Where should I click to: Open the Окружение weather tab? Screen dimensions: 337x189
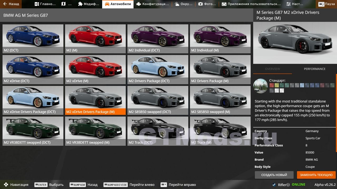pyautogui.click(x=184, y=4)
